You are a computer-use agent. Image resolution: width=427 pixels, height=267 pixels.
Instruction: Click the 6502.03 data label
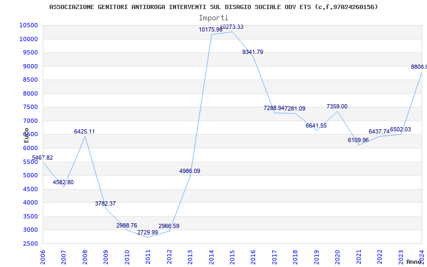pos(401,129)
